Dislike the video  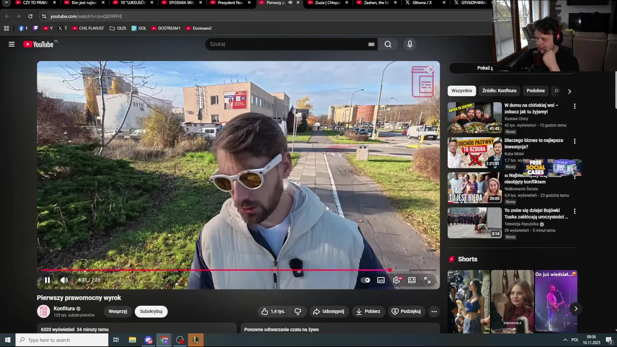coord(298,311)
